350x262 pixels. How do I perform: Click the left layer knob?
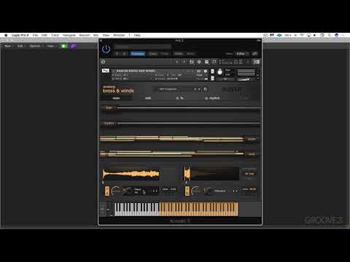pos(116,191)
